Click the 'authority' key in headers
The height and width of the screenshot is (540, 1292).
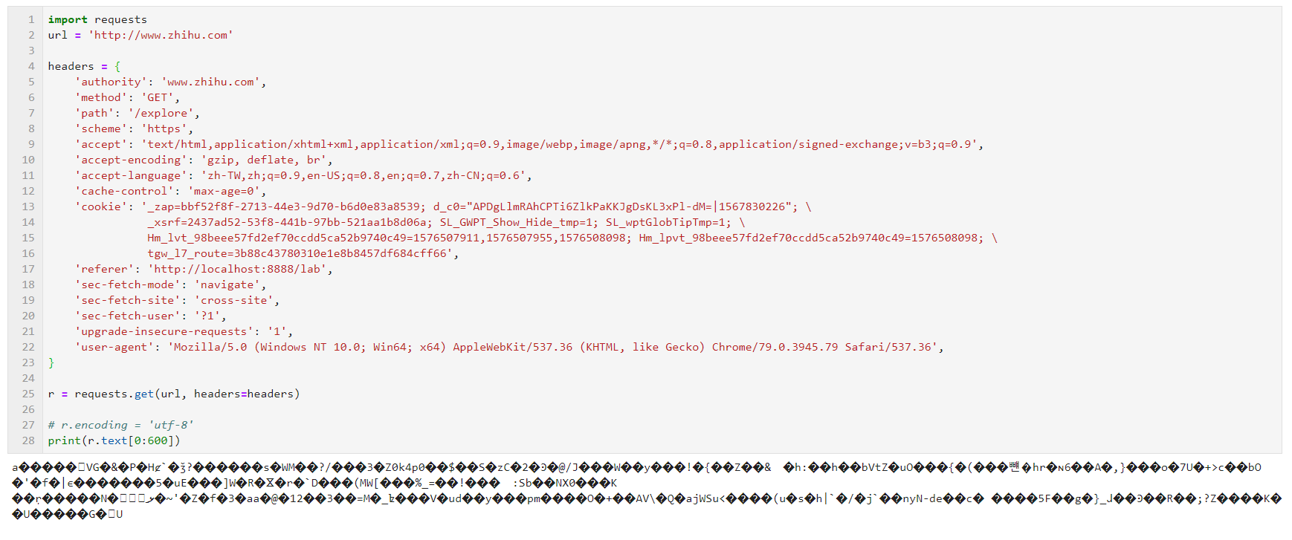click(111, 82)
